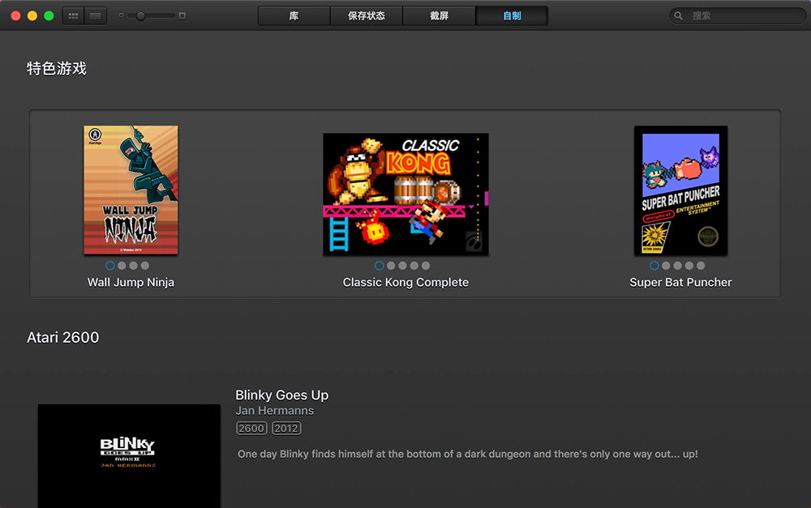Image resolution: width=811 pixels, height=508 pixels.
Task: Click the author name Jan Hermanns
Action: (275, 411)
